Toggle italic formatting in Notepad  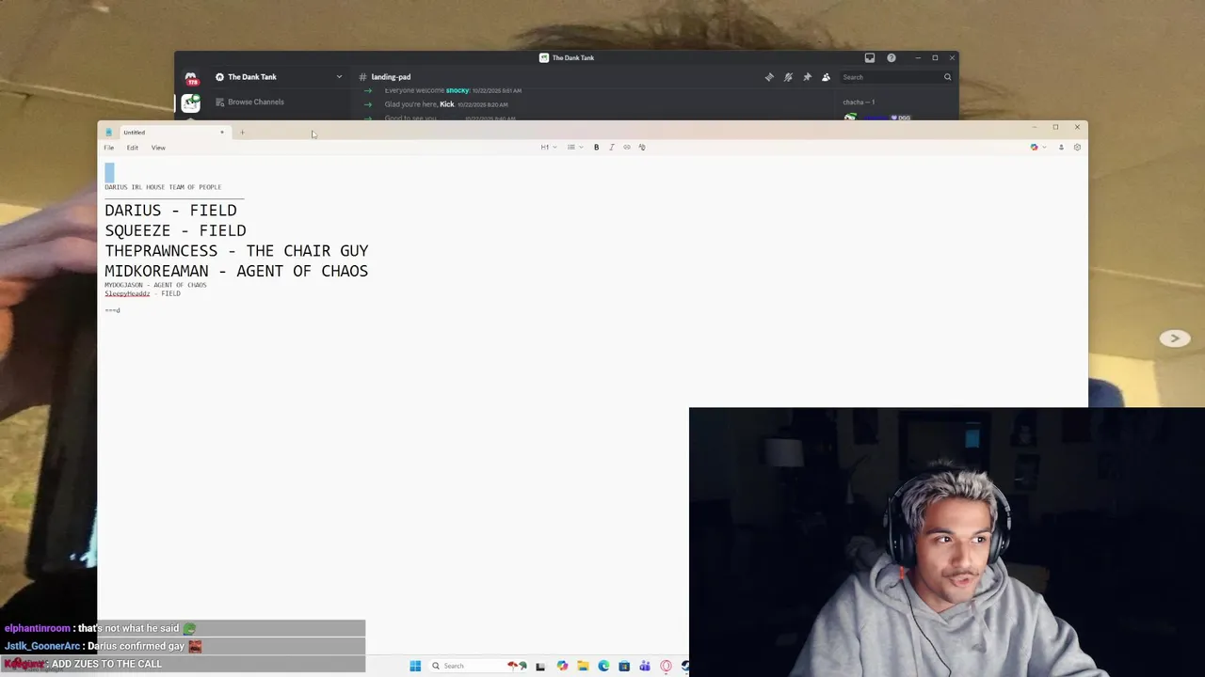tap(611, 147)
